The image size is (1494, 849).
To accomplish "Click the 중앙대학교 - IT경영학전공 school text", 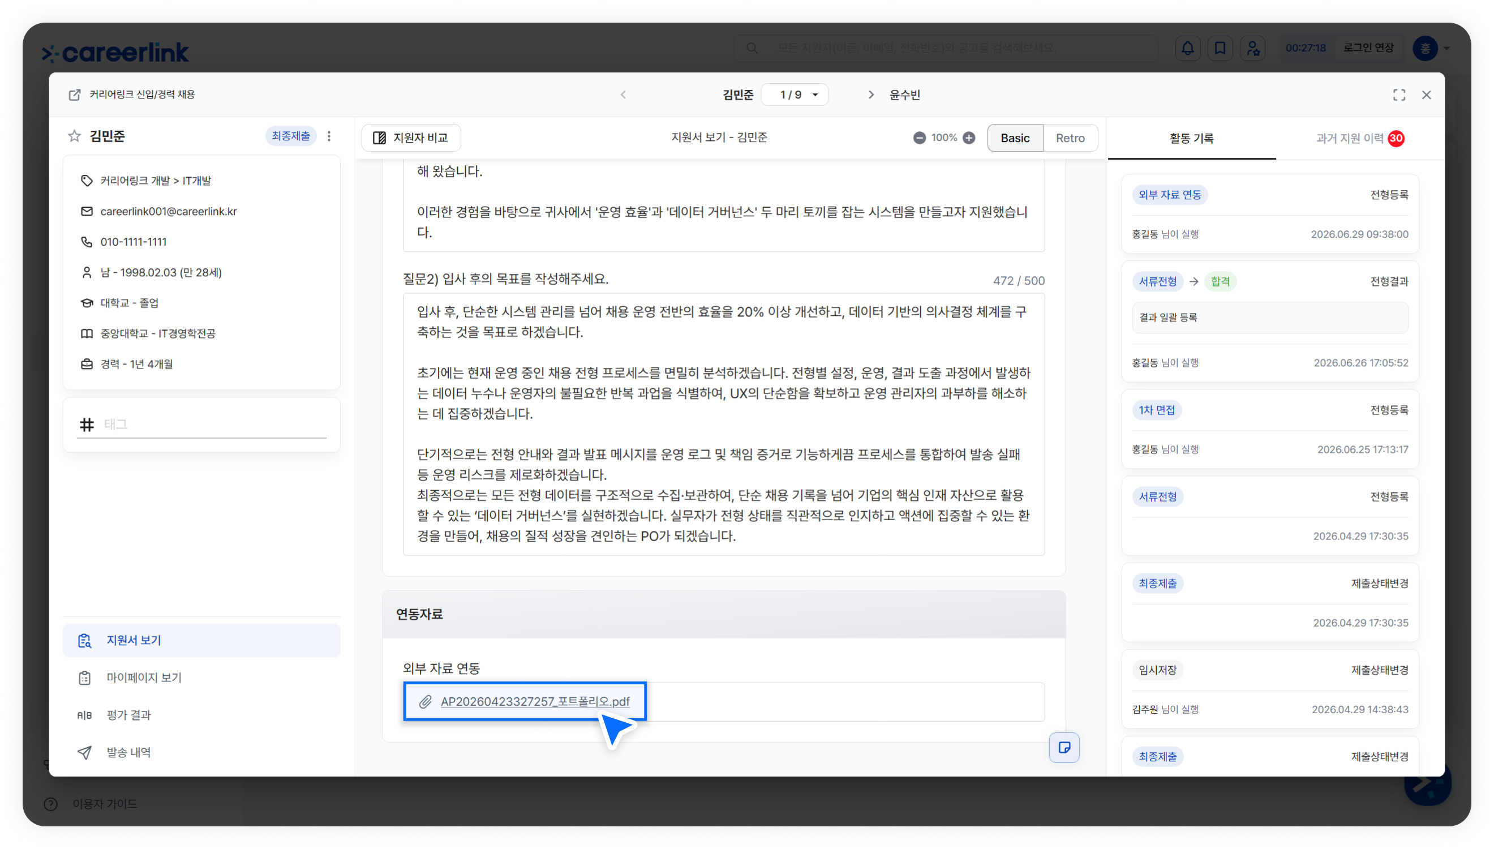I will click(x=158, y=333).
